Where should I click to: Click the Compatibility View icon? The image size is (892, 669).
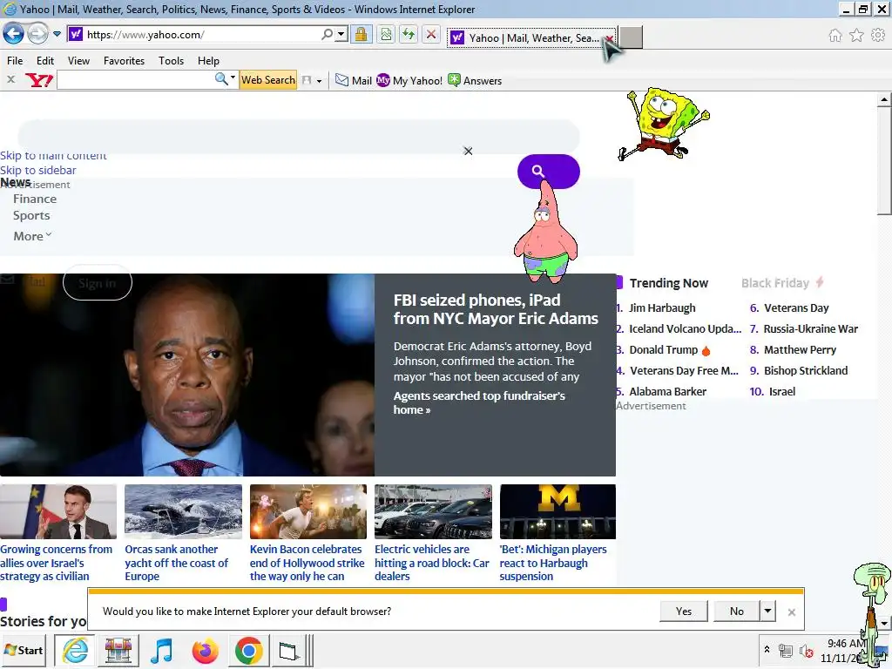coord(386,34)
